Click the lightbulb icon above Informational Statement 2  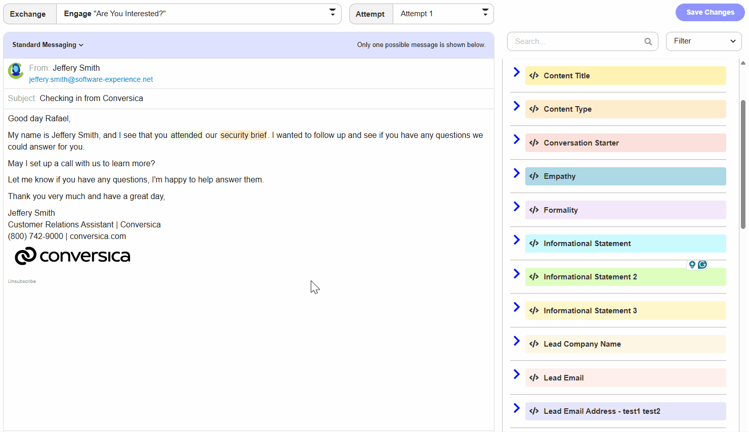(692, 264)
